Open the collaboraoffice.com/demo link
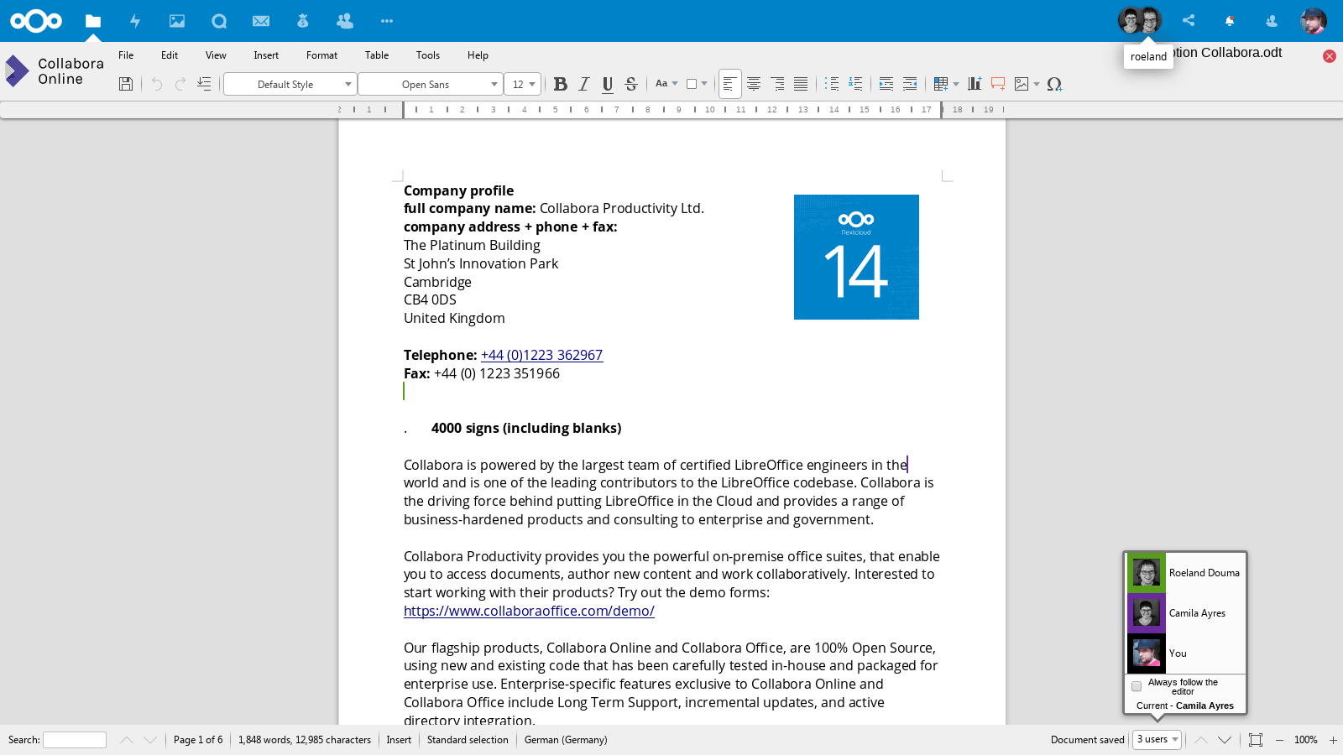Screen dimensions: 1343x755 click(529, 611)
